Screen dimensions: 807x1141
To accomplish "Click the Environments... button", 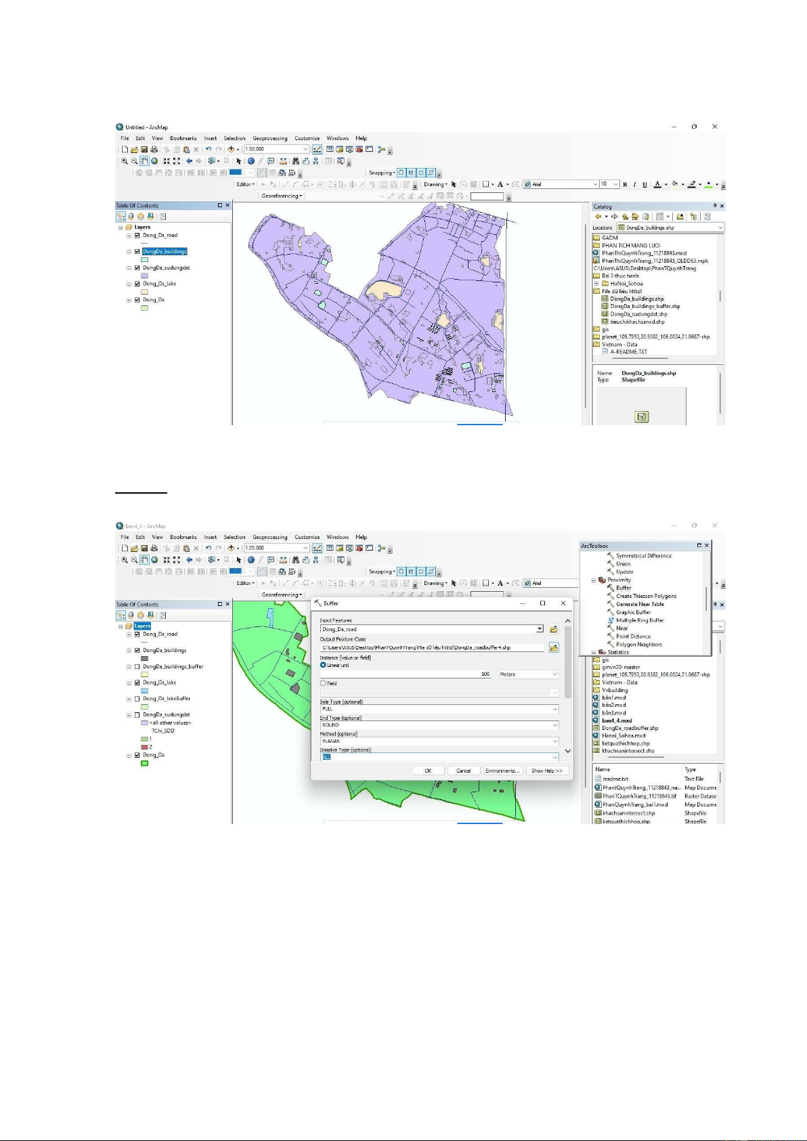I will click(502, 771).
